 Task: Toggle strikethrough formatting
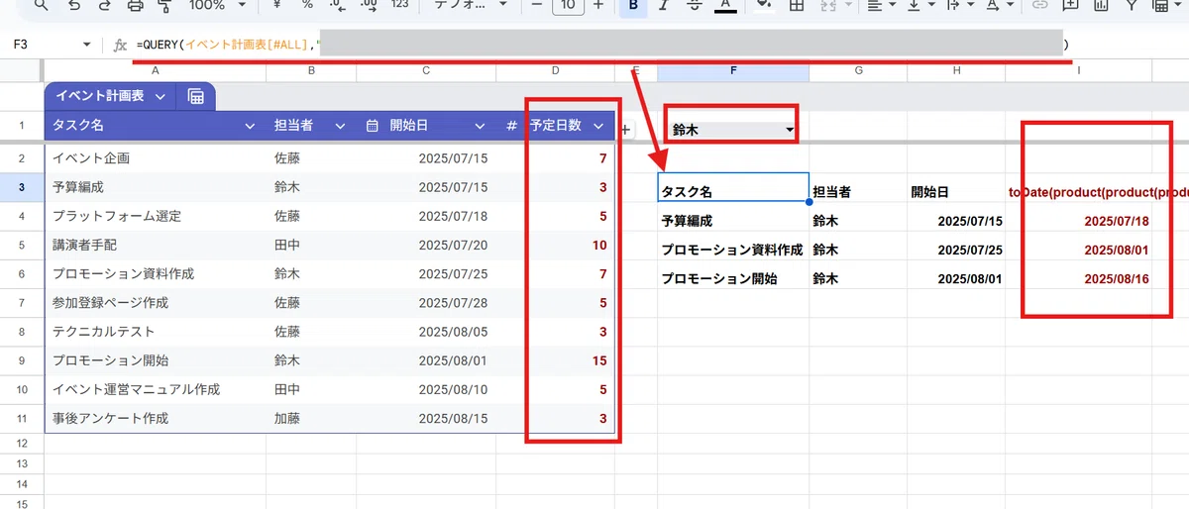[x=694, y=5]
